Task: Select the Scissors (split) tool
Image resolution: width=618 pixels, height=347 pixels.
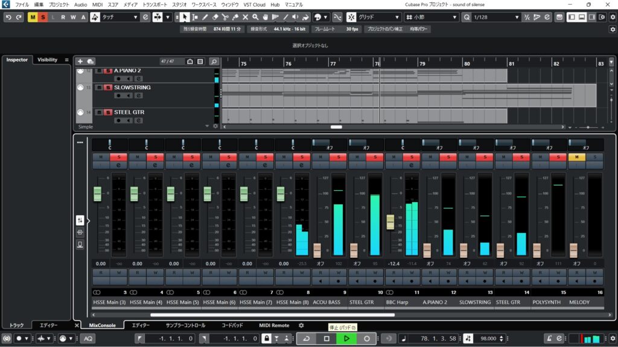Action: point(225,17)
